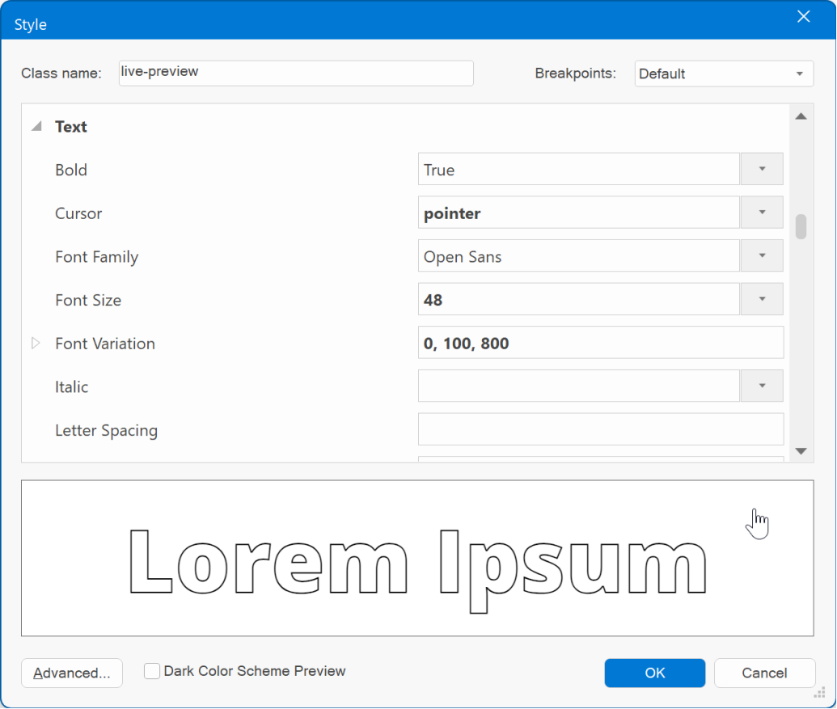837x709 pixels.
Task: Click the Class name input field
Action: [x=295, y=73]
